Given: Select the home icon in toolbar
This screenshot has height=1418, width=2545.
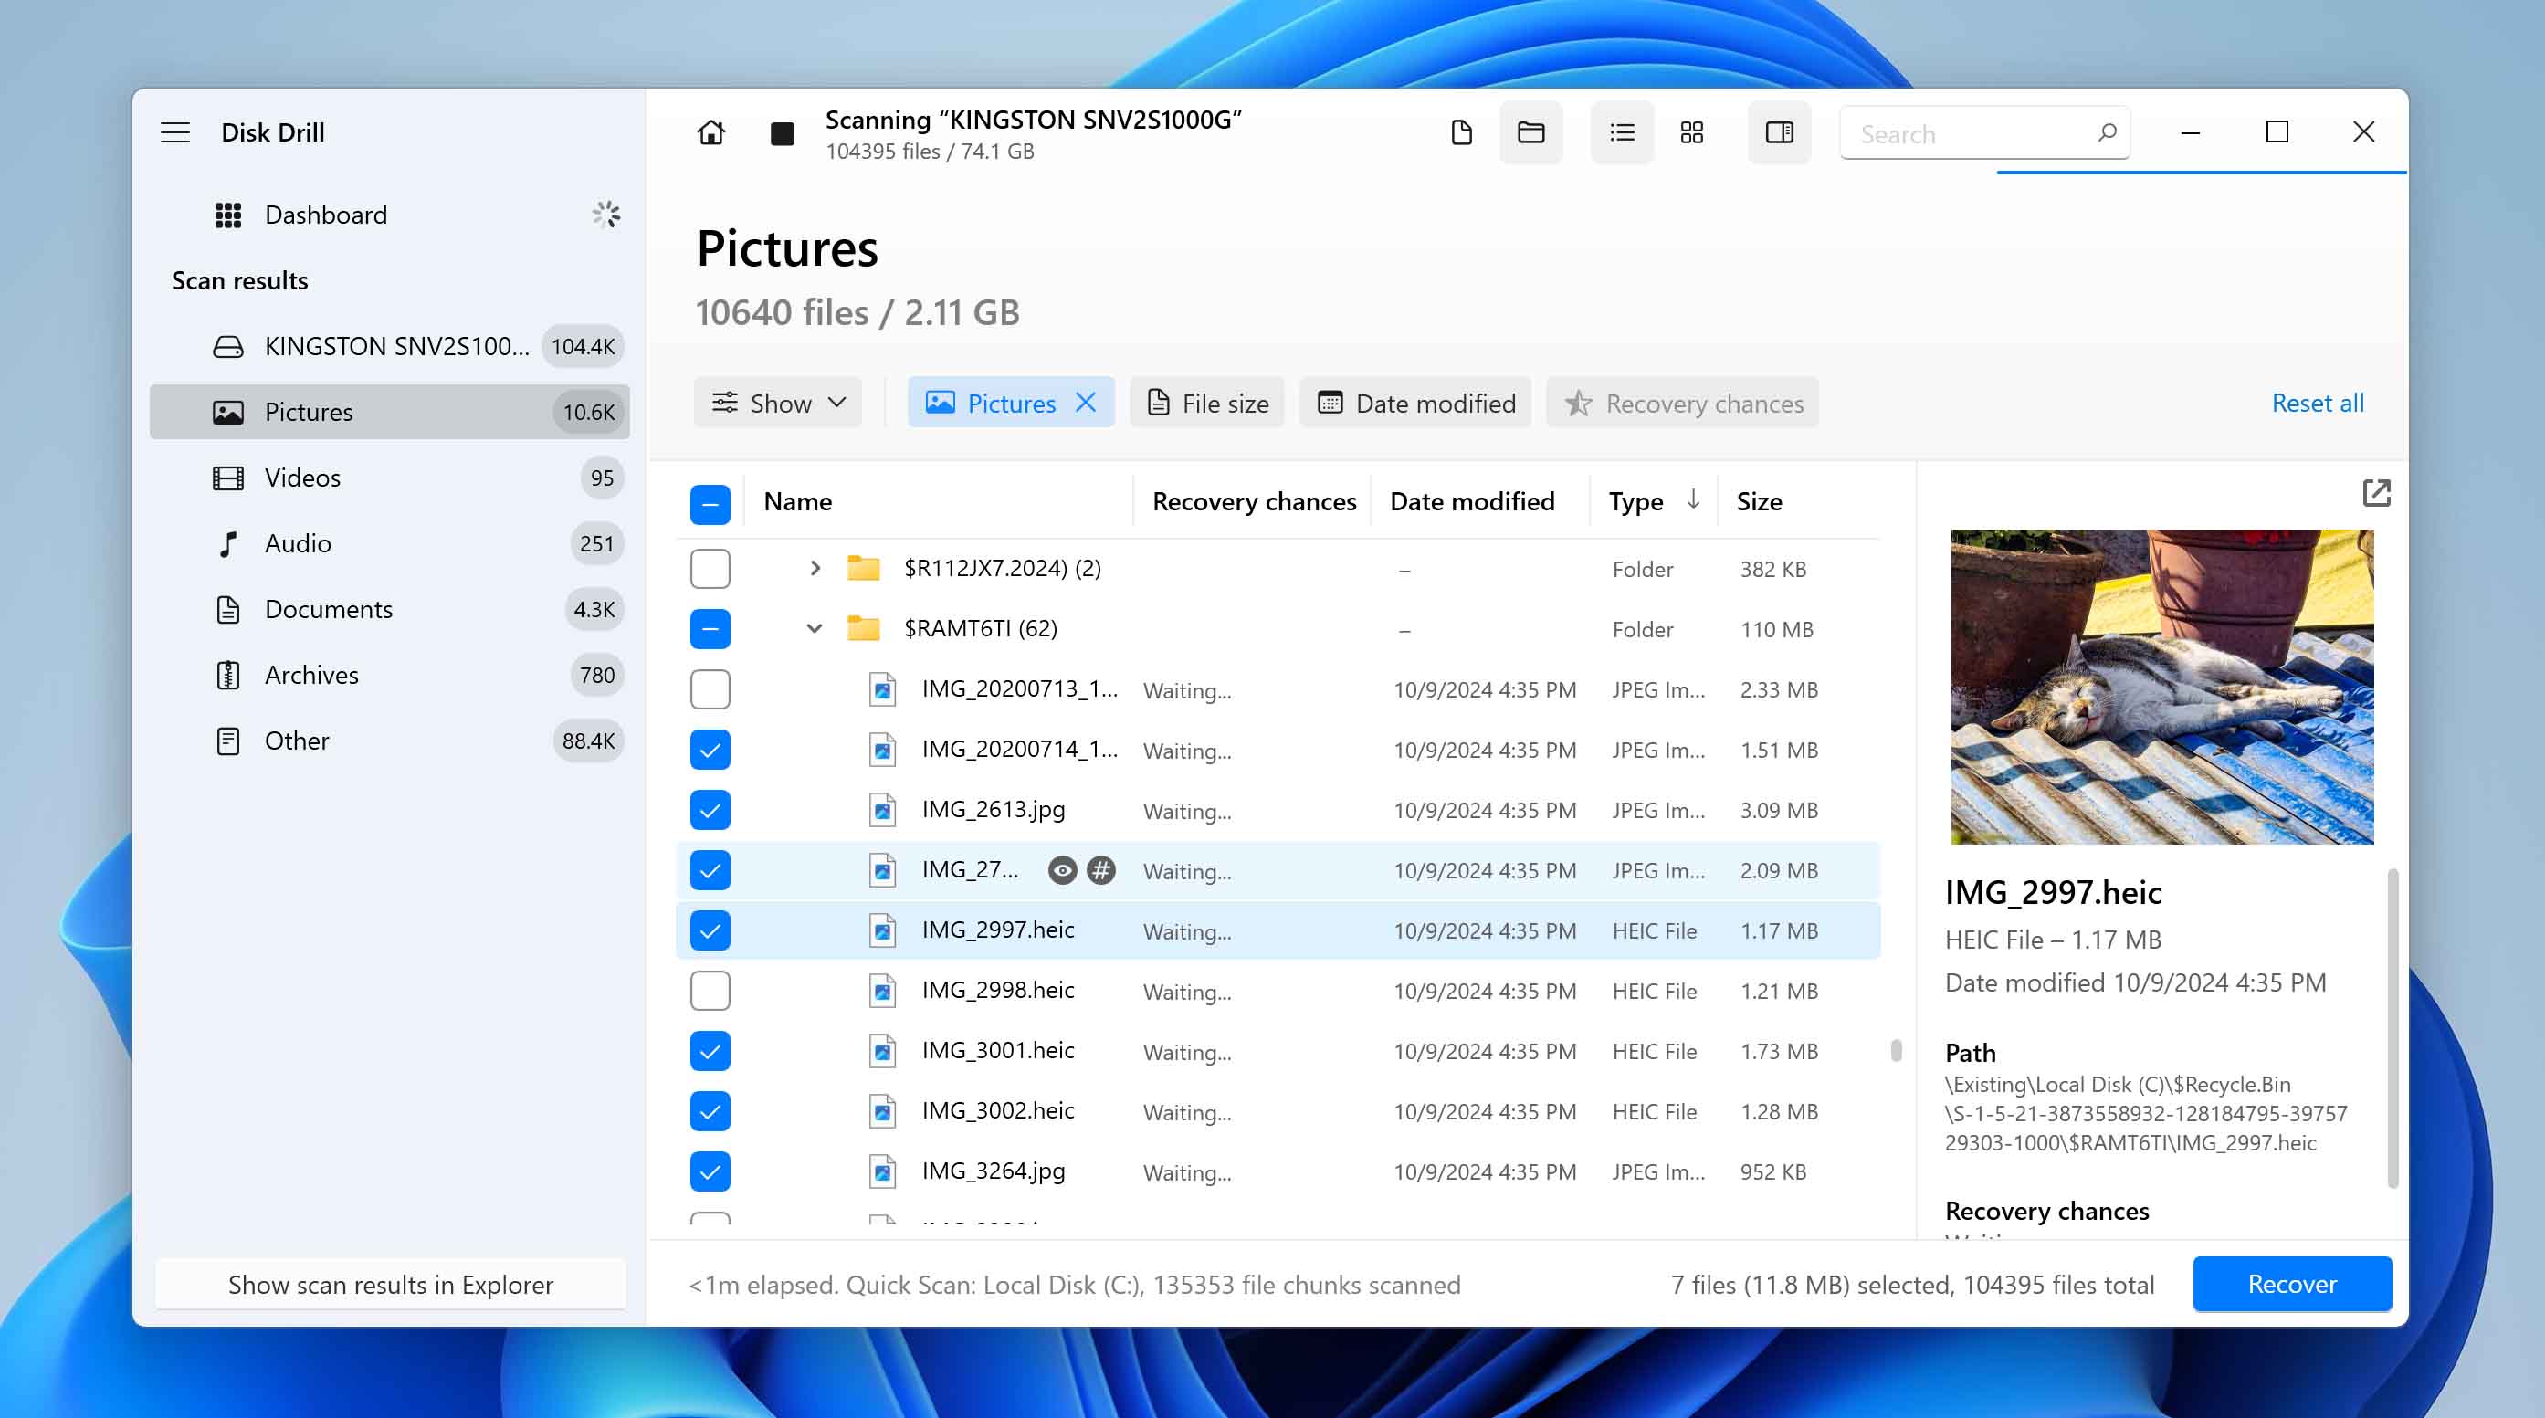Looking at the screenshot, I should click(x=710, y=131).
